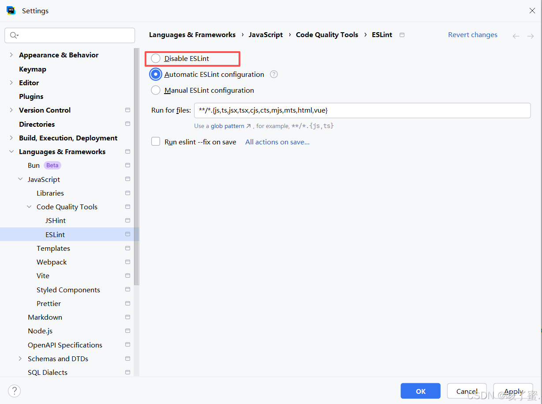This screenshot has width=542, height=404.
Task: Click project-level icon next to ESLint breadcrumb
Action: coord(402,35)
